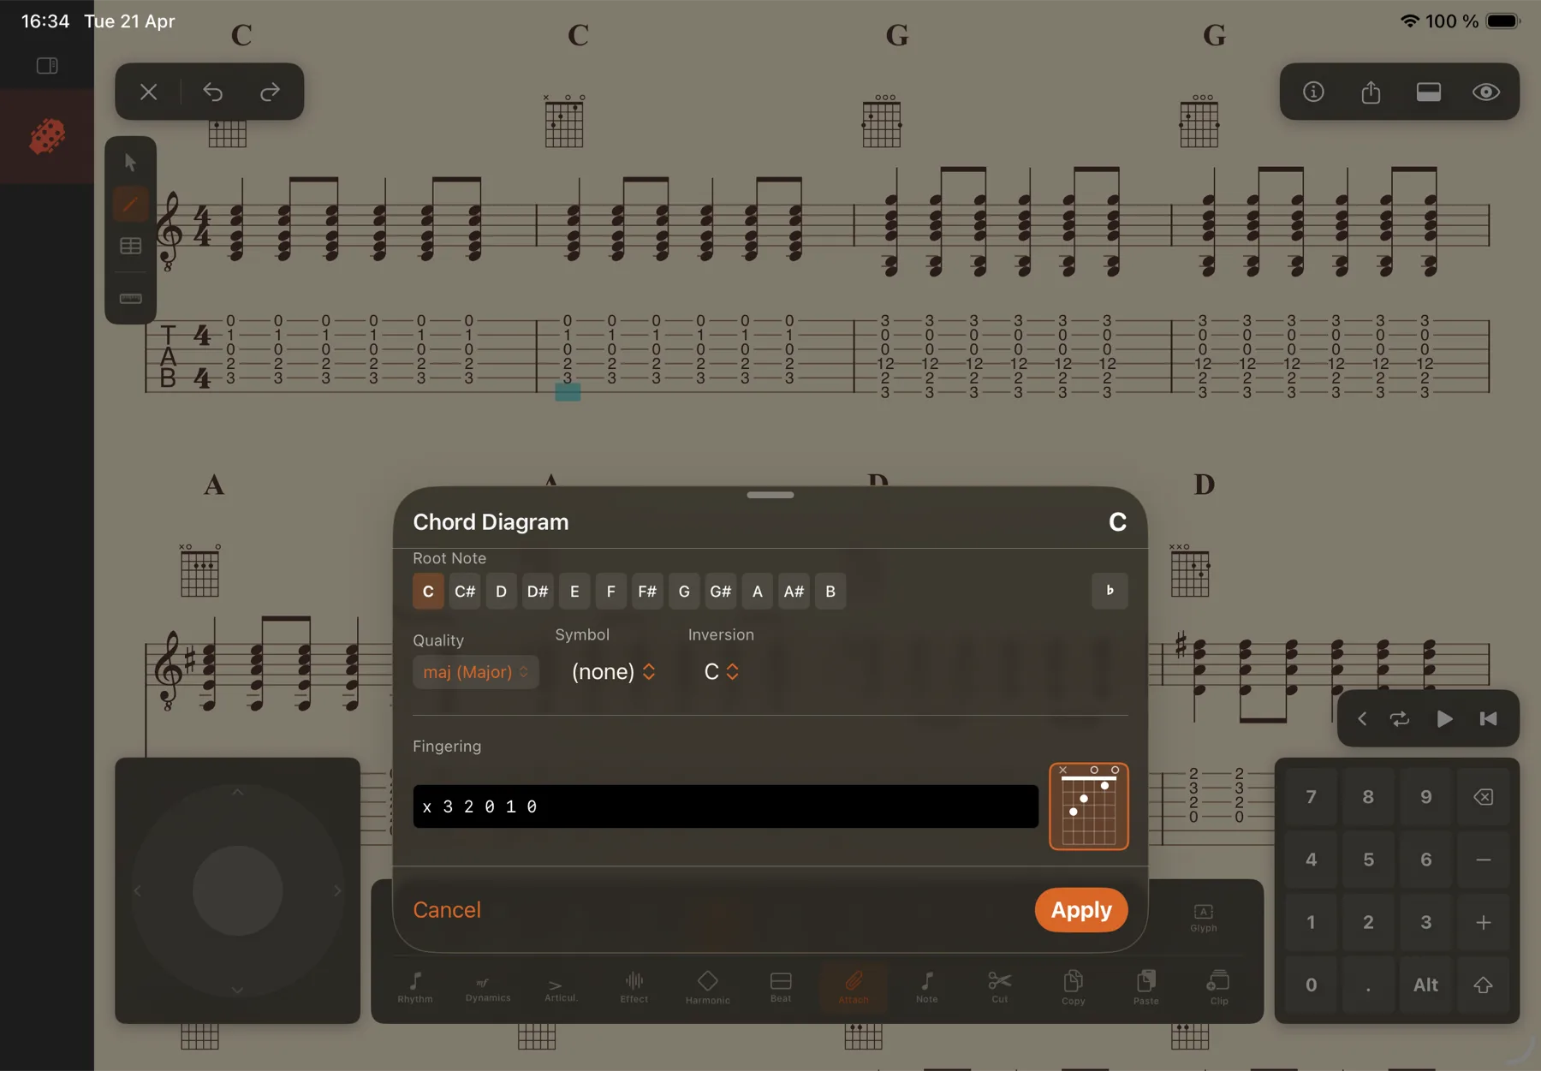Open the red guitar soundhole app icon
This screenshot has width=1541, height=1071.
click(47, 136)
